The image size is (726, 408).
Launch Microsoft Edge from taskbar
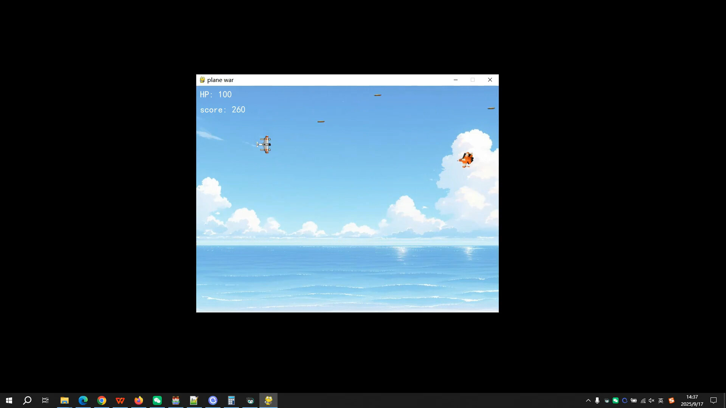[x=83, y=400]
